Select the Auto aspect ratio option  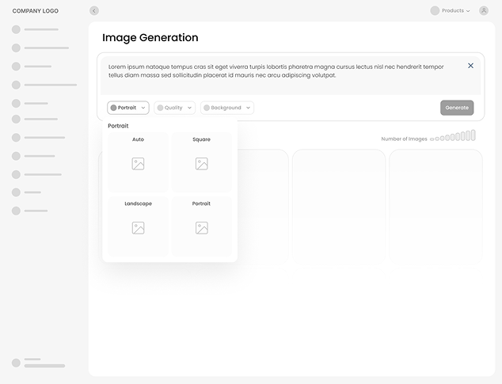(138, 163)
